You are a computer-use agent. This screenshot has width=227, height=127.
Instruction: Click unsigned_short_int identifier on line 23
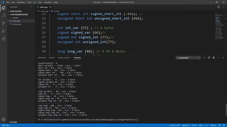[112, 18]
